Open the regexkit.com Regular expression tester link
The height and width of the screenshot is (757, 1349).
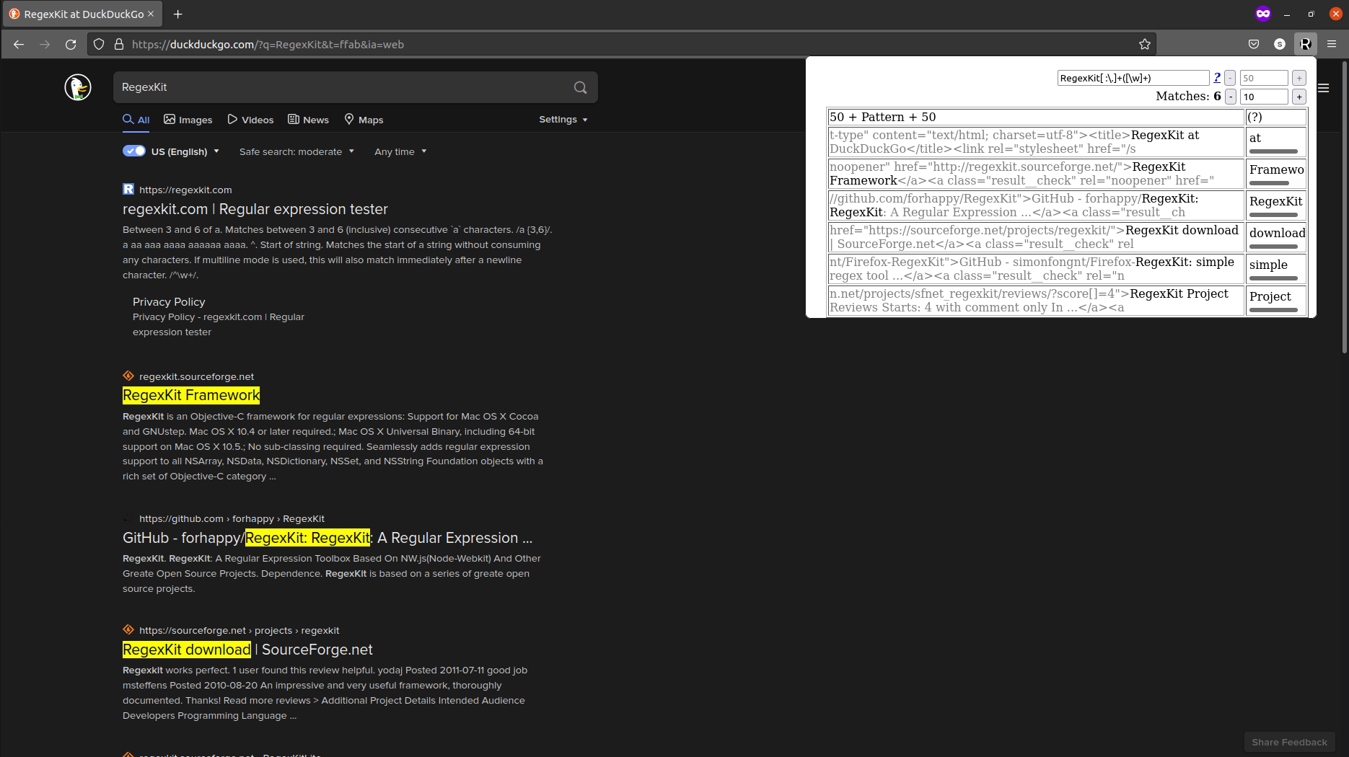[255, 209]
